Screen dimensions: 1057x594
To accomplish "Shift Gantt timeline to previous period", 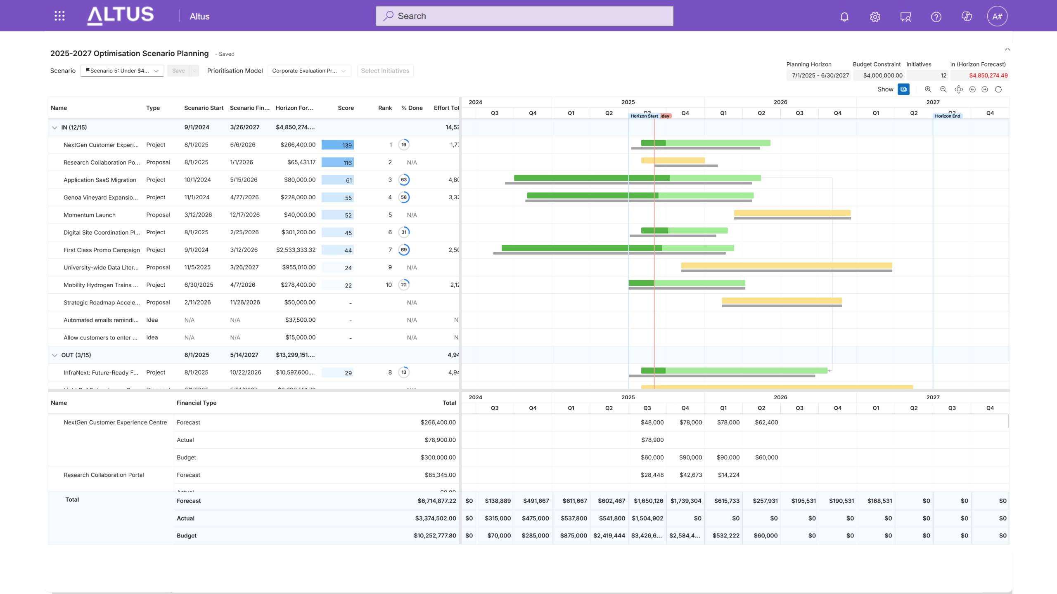I will coord(972,90).
